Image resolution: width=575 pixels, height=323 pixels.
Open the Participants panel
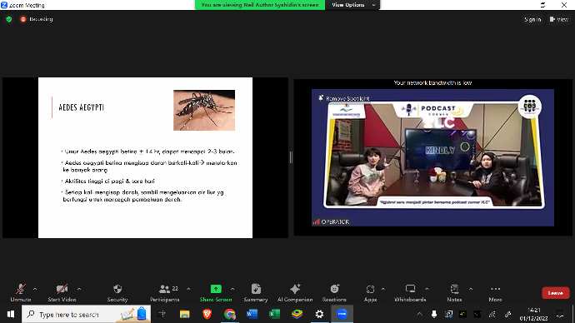[x=165, y=293]
